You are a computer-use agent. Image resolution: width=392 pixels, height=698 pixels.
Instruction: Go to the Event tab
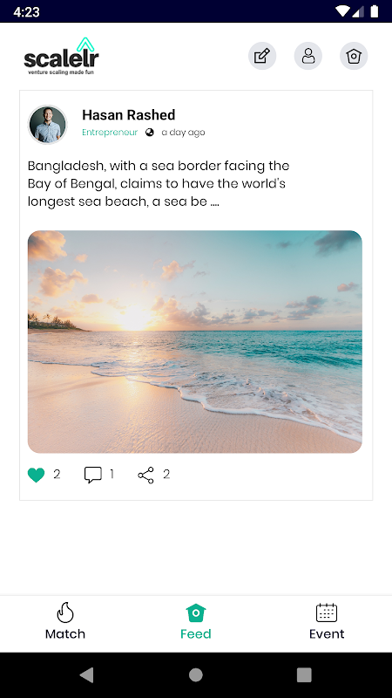click(x=327, y=622)
